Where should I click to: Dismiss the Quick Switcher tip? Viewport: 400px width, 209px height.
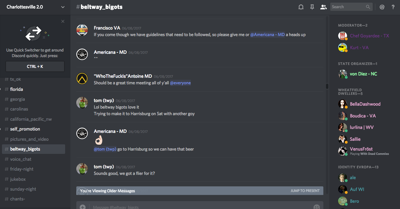pyautogui.click(x=63, y=22)
